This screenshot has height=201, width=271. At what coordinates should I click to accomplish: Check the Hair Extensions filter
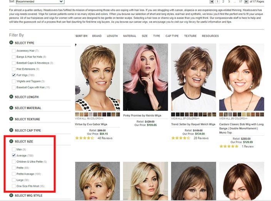click(x=14, y=69)
